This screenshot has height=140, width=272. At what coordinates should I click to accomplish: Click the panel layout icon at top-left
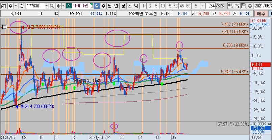pos(3,6)
